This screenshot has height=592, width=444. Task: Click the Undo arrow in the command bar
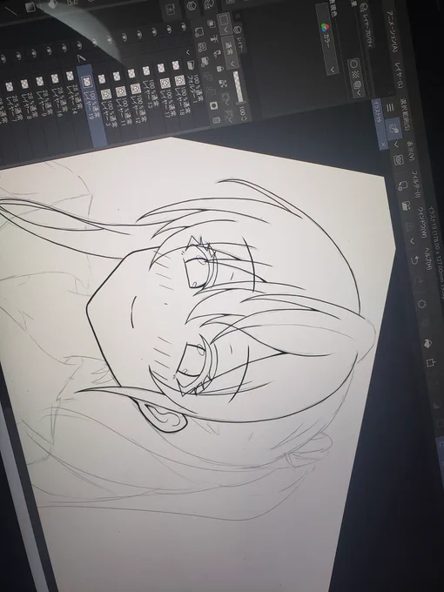coord(414,260)
